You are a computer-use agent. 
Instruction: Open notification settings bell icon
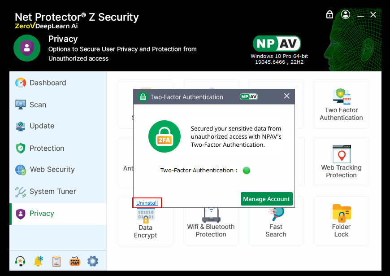point(38,261)
